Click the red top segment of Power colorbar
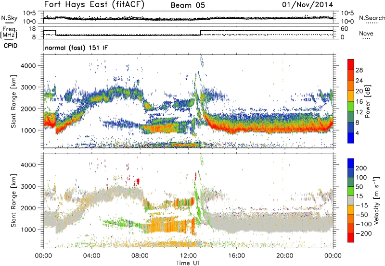Screen dimensions: 385x266 pyautogui.click(x=351, y=65)
